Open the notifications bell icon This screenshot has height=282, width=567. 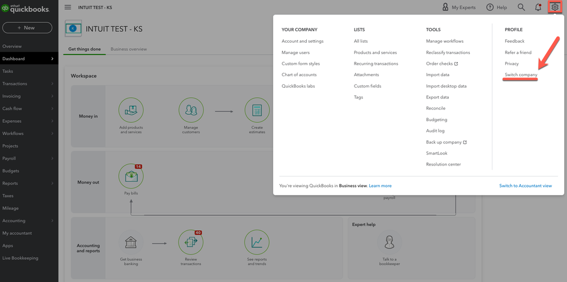538,7
